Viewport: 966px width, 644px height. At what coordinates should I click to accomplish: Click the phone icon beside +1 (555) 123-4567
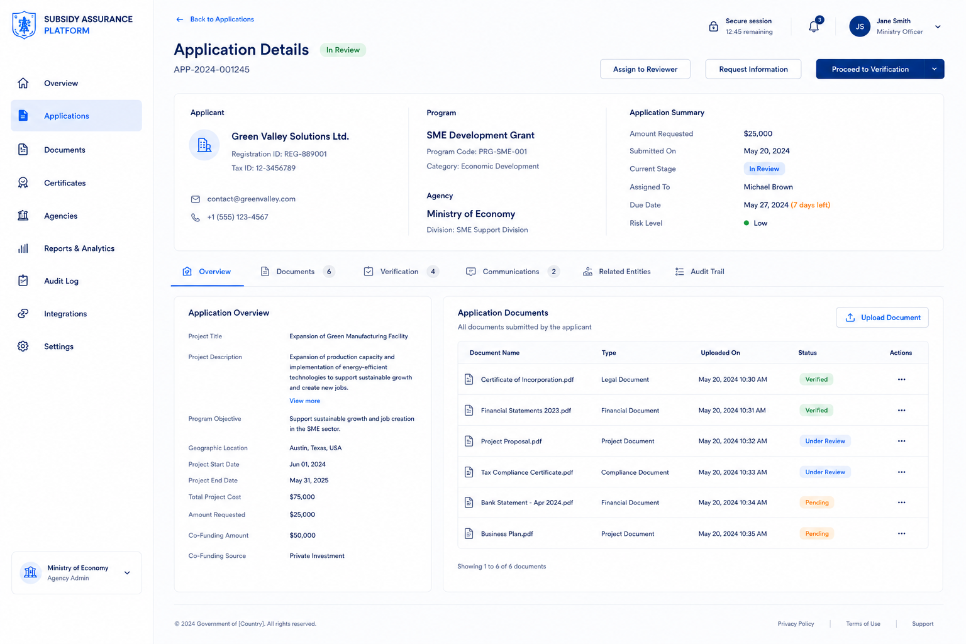coord(196,217)
